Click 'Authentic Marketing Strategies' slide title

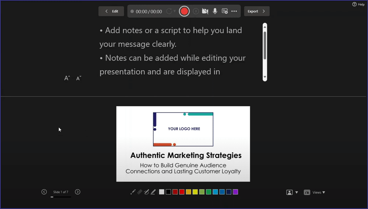tap(186, 155)
